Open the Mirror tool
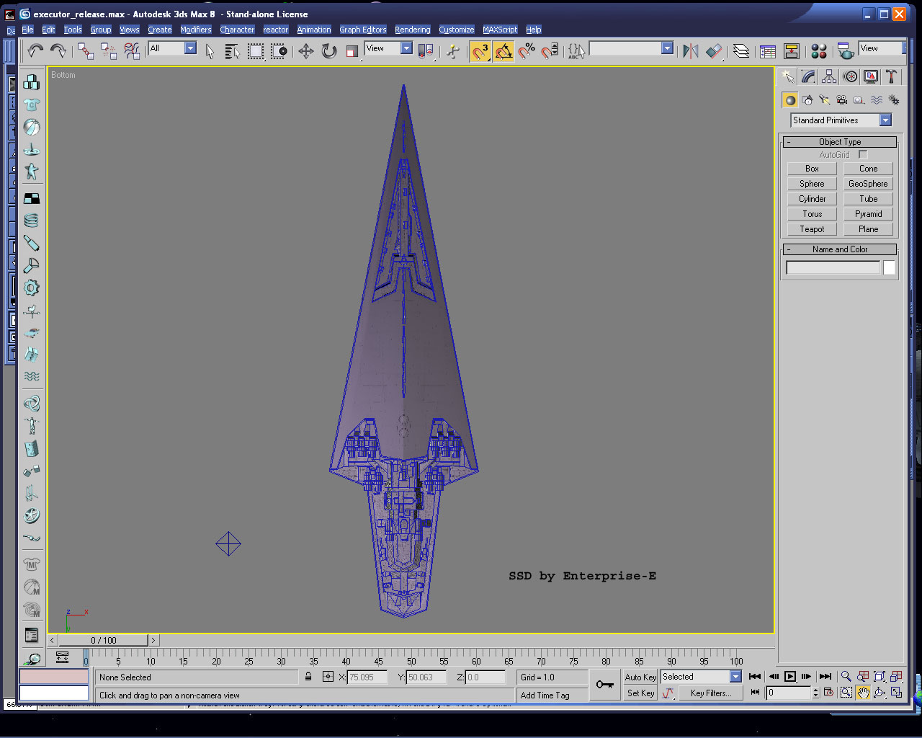The width and height of the screenshot is (922, 738). click(691, 50)
